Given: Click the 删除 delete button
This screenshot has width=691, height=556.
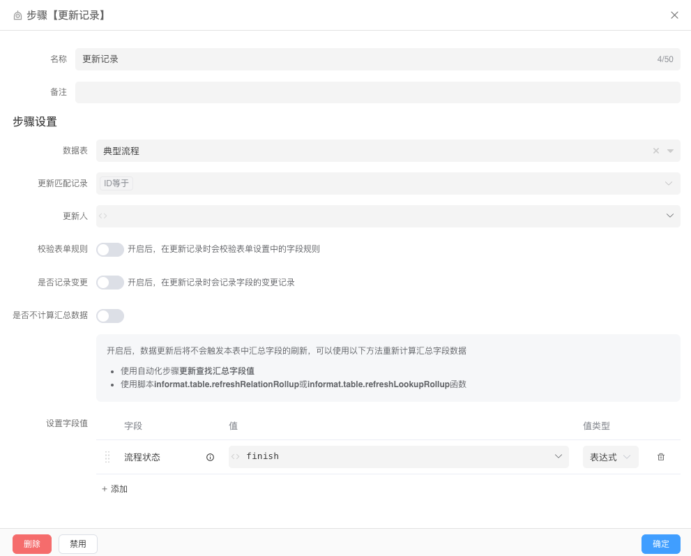Looking at the screenshot, I should pyautogui.click(x=32, y=544).
